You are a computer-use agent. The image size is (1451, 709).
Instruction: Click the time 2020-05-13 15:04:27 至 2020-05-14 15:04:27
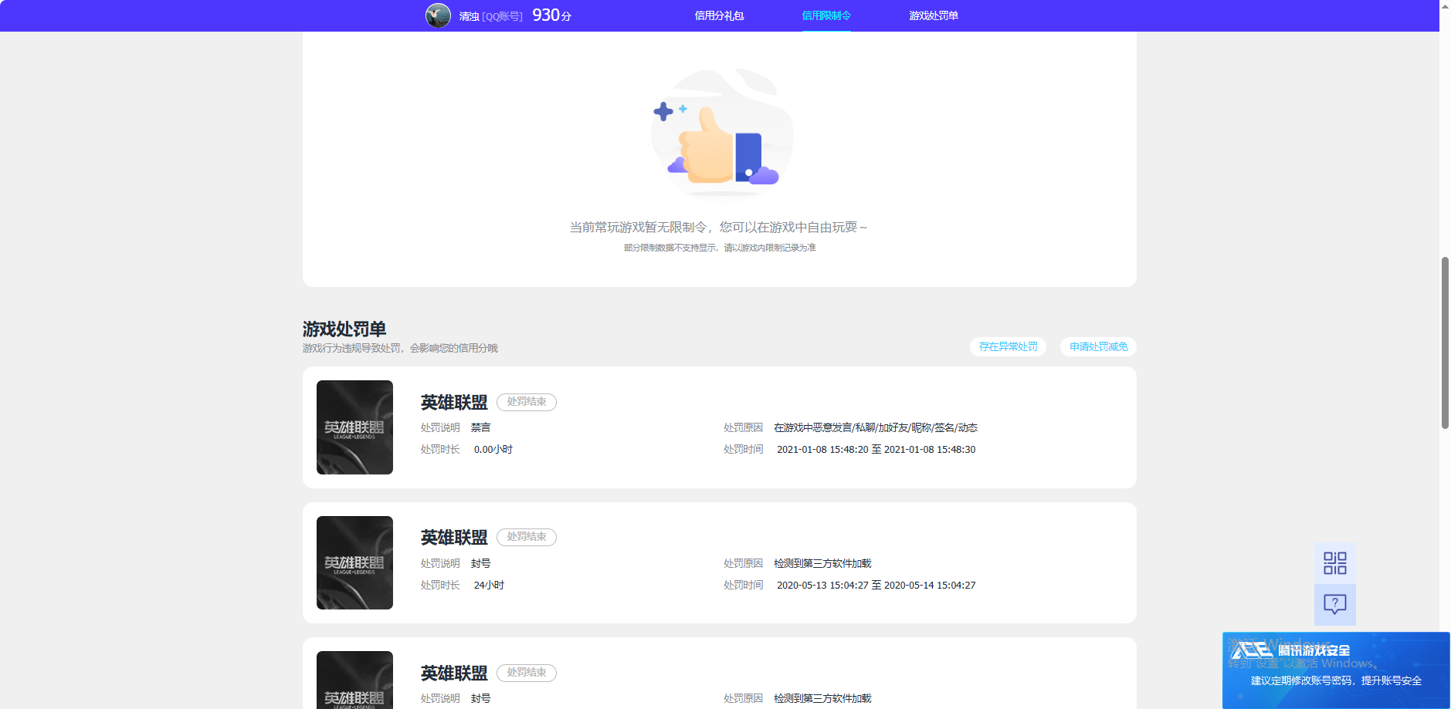point(876,586)
